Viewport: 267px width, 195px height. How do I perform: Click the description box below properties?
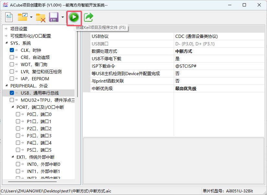(173, 161)
